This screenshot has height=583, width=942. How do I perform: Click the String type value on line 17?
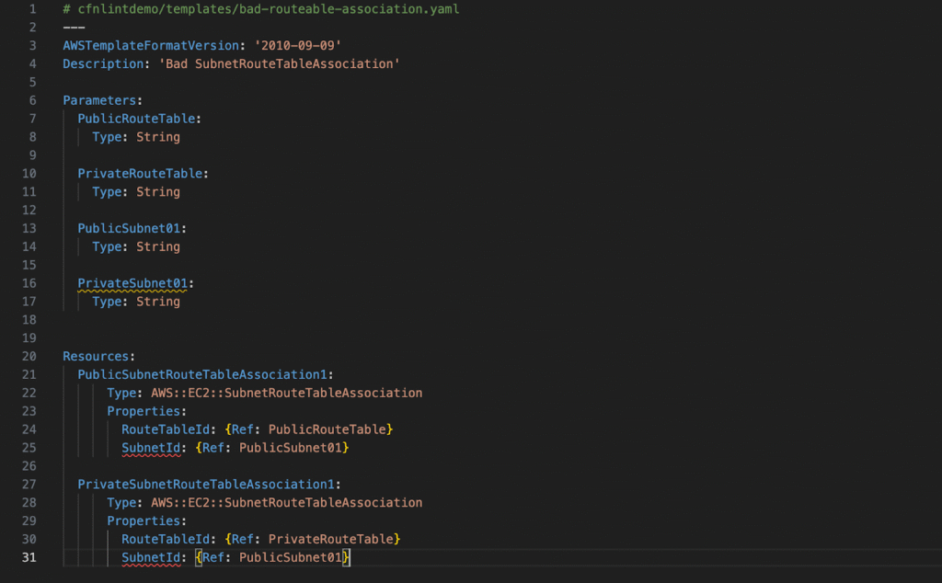[158, 302]
